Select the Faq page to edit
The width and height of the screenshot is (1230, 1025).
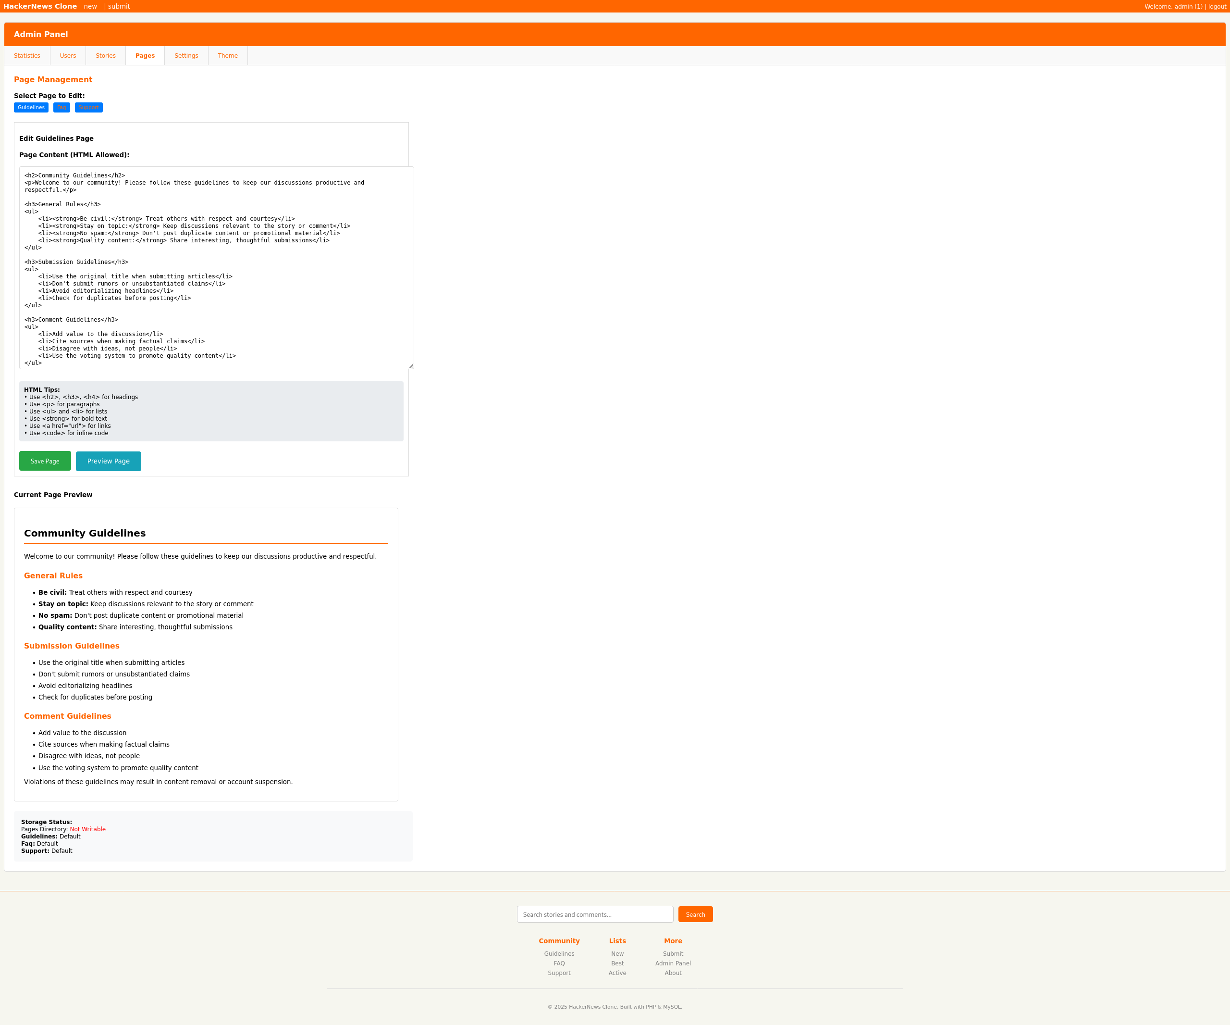[61, 107]
